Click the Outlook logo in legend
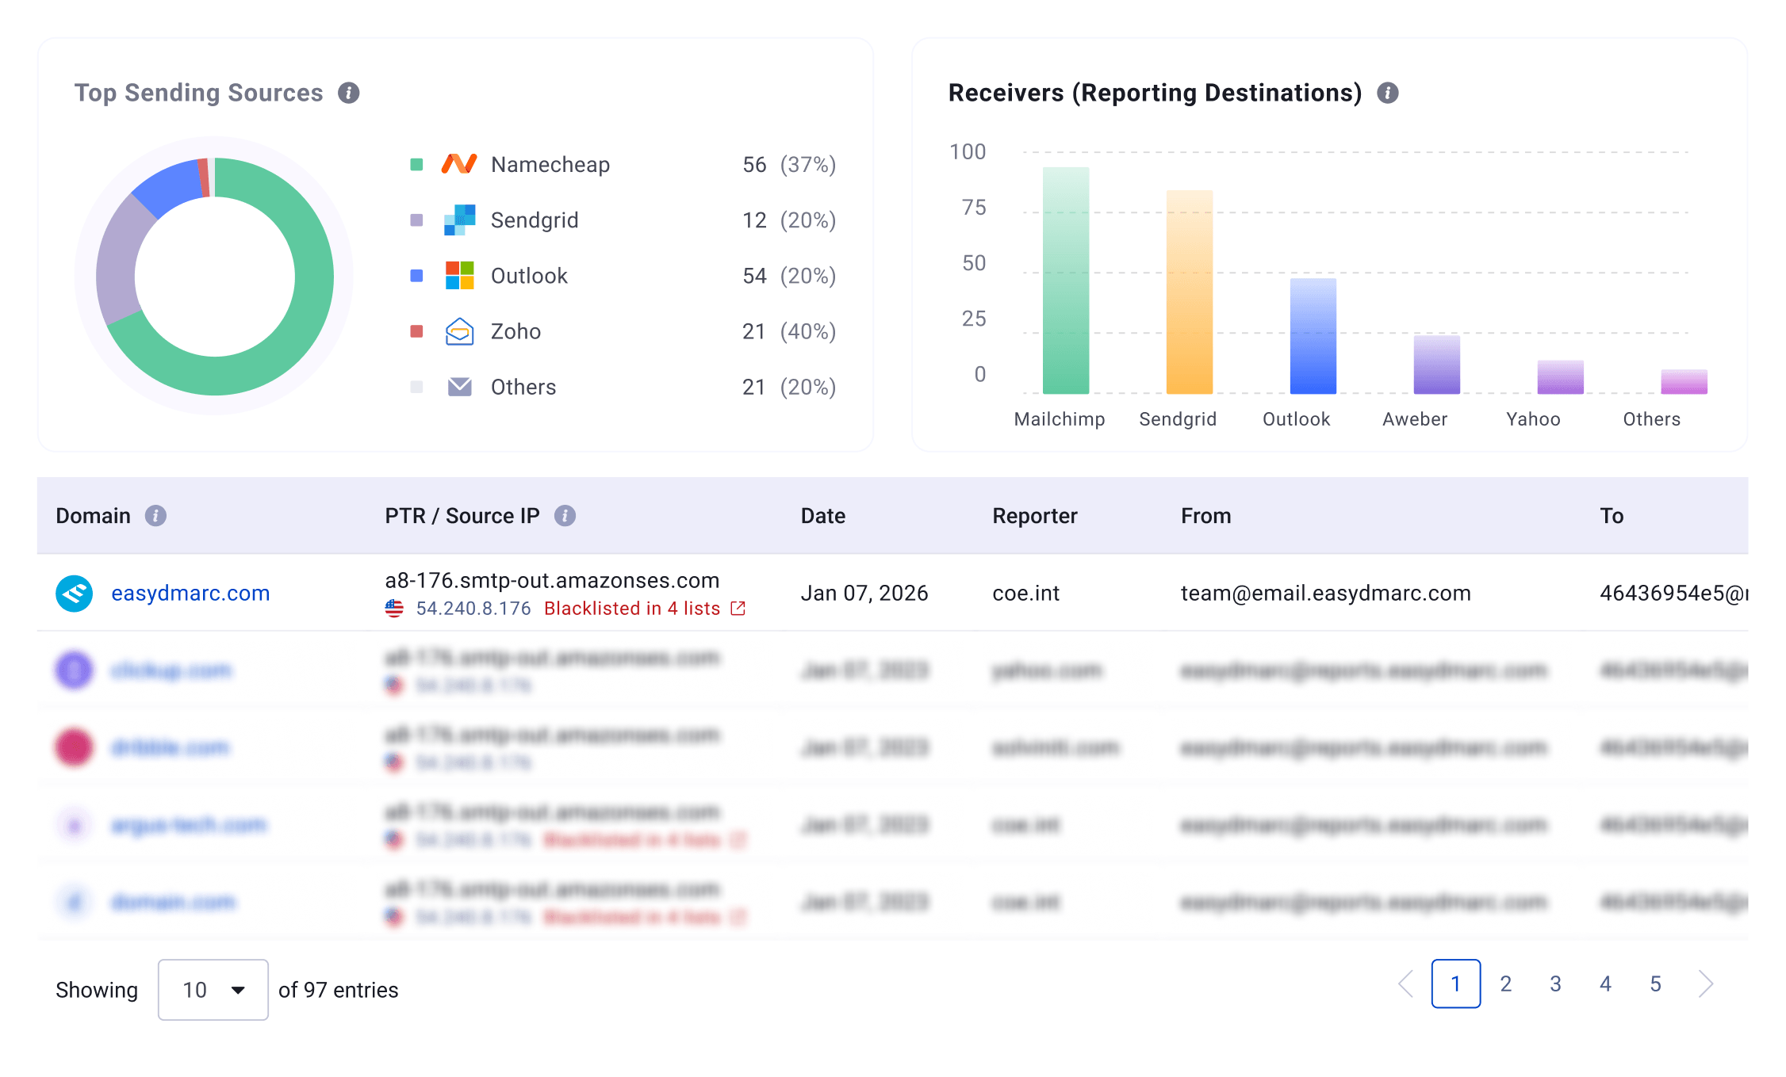1786x1077 pixels. pos(459,276)
